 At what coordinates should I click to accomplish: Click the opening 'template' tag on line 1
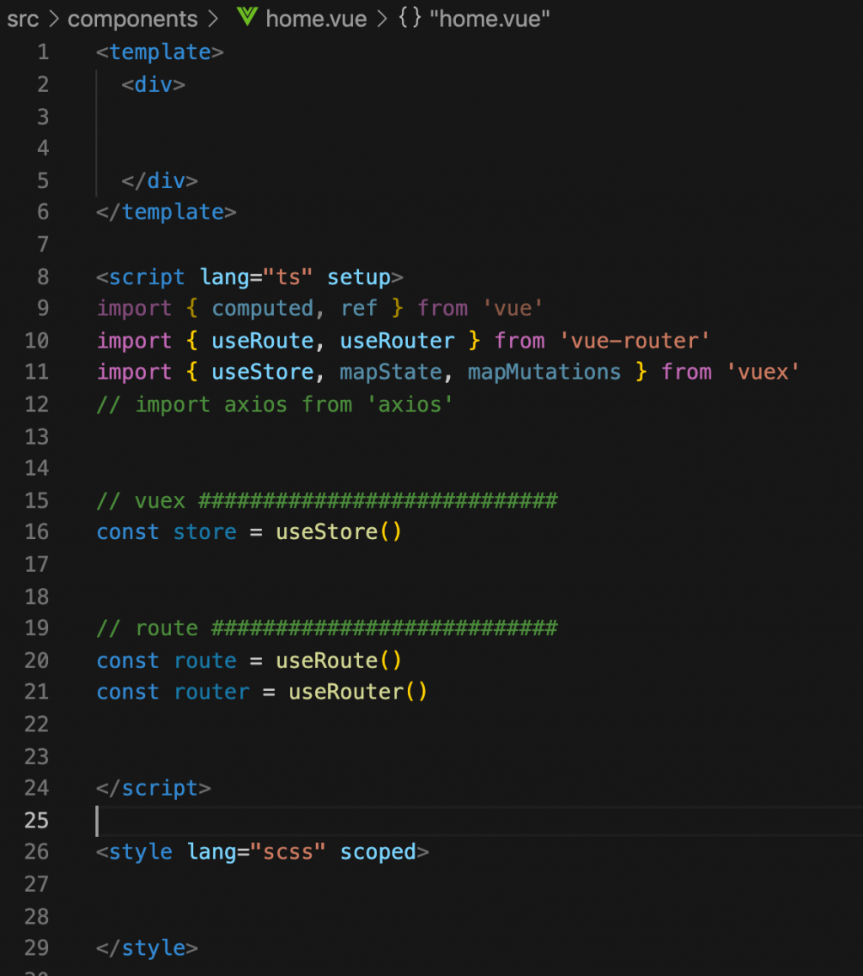pos(160,51)
